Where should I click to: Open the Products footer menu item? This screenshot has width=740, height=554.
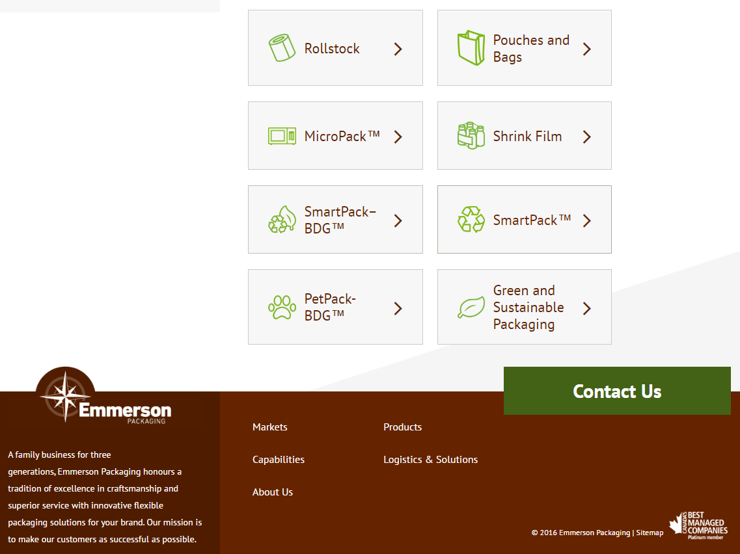tap(402, 427)
